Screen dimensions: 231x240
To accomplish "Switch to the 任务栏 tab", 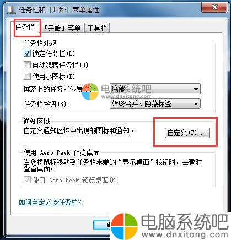I will [25, 28].
